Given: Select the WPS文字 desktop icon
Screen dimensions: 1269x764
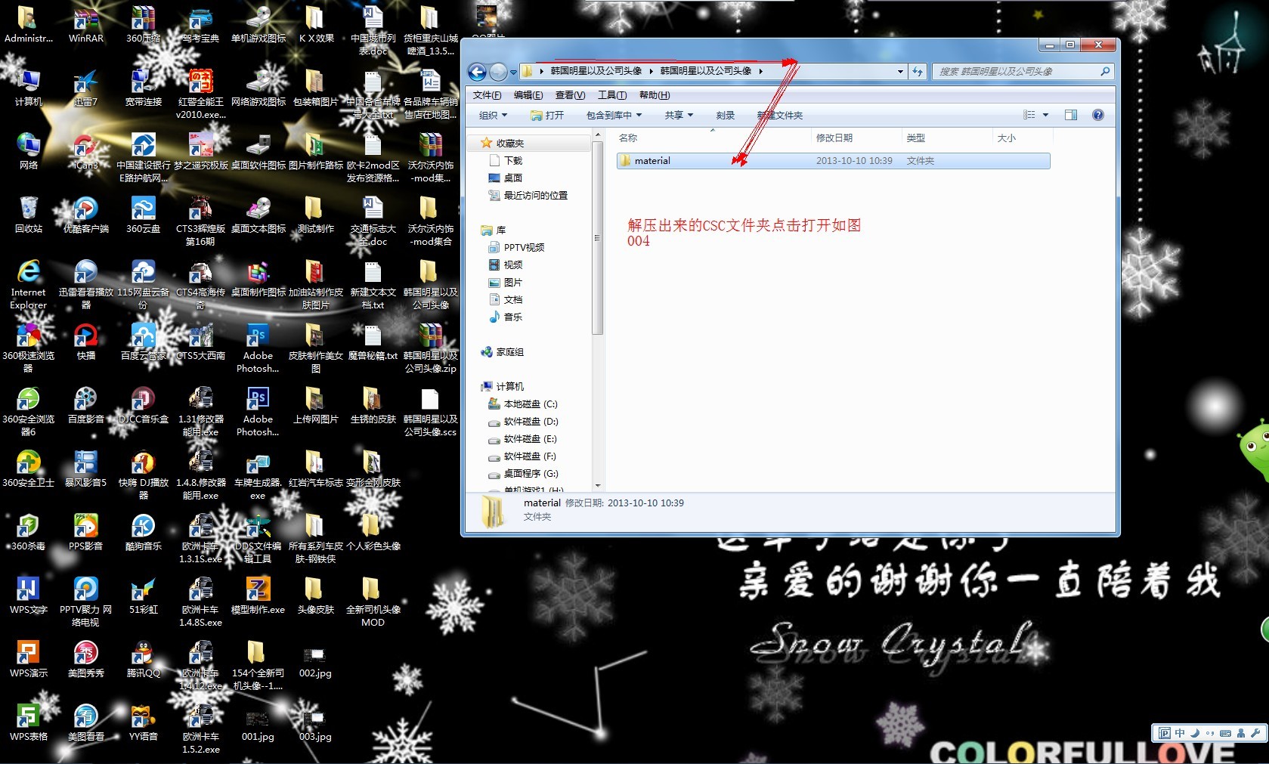Looking at the screenshot, I should (x=29, y=595).
